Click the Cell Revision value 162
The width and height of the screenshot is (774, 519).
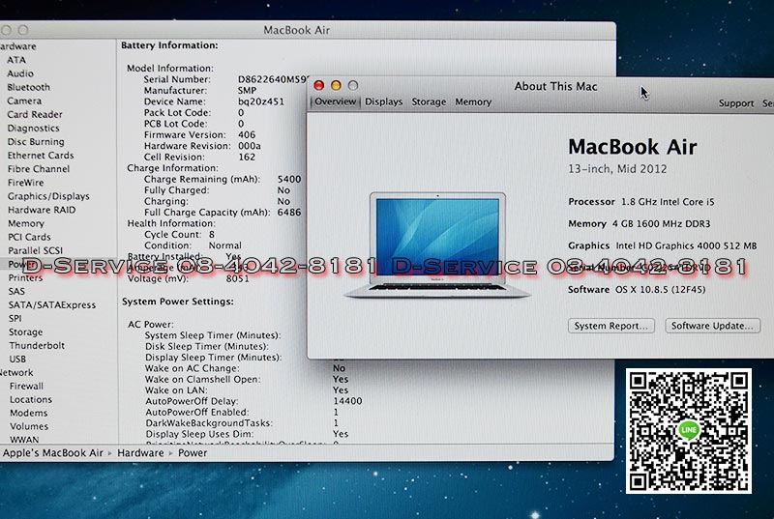[247, 158]
